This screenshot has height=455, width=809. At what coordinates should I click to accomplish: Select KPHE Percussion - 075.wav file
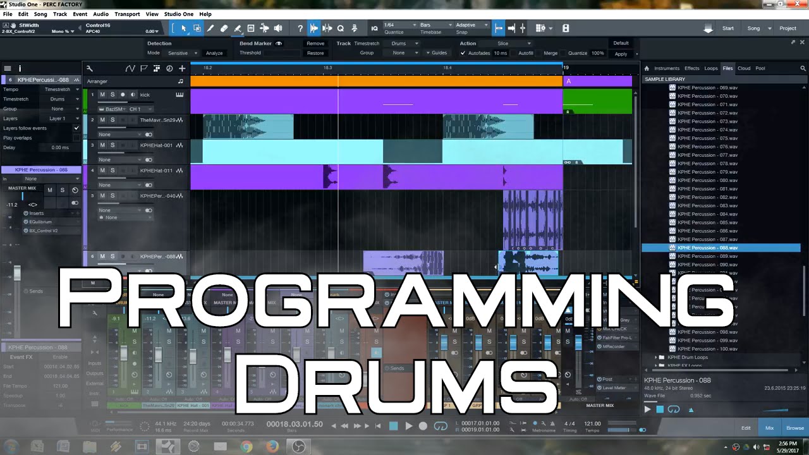point(707,138)
